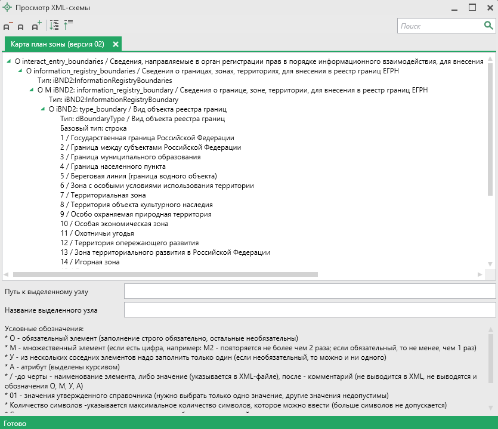Click the Название выделенного узла field
Screen dimensions: 498x429
(x=310, y=310)
